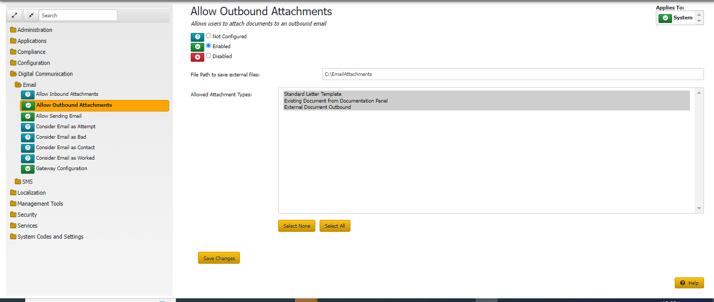Click the expand-all arrows icon above the navigation tree
This screenshot has height=302, width=714.
[14, 15]
